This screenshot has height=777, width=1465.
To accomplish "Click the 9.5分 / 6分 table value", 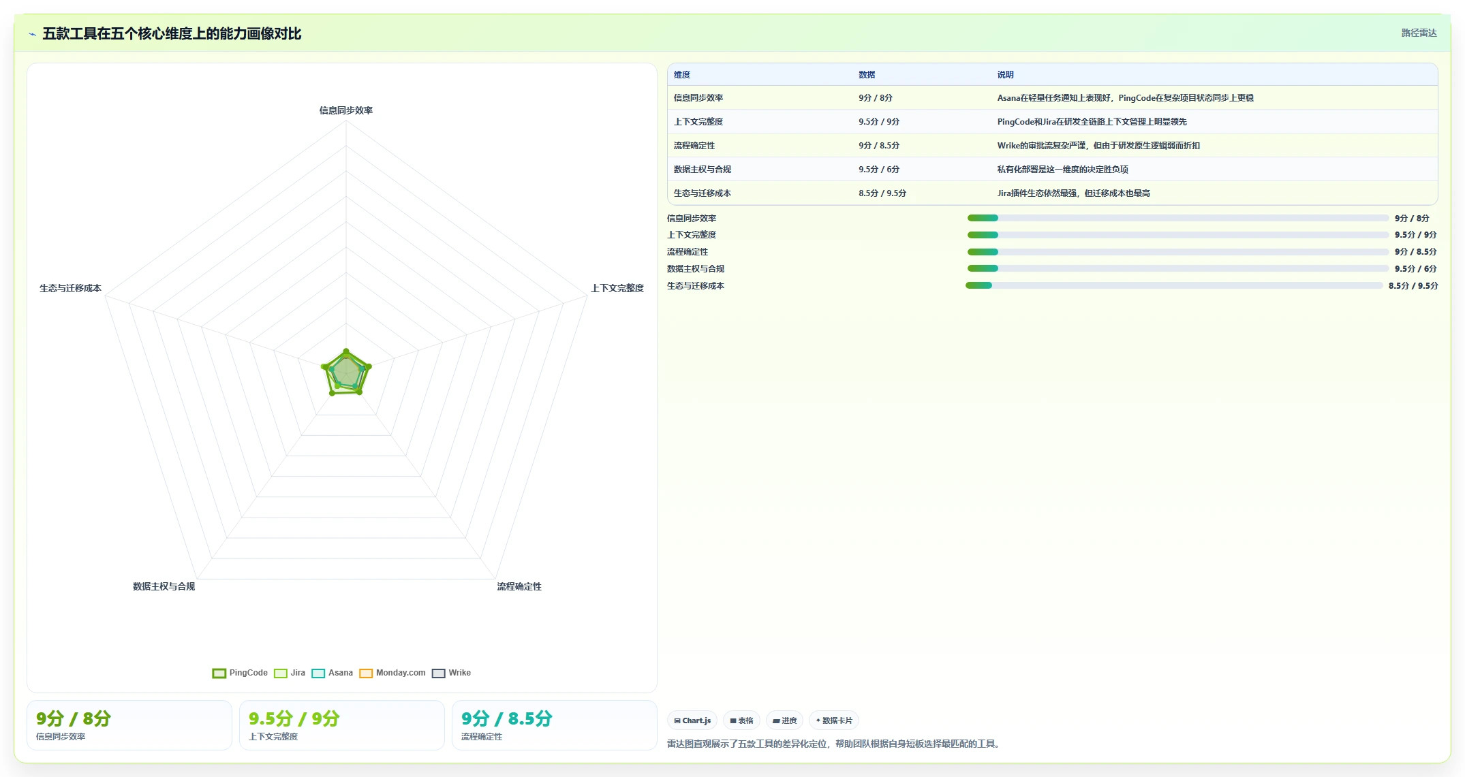I will coord(879,170).
